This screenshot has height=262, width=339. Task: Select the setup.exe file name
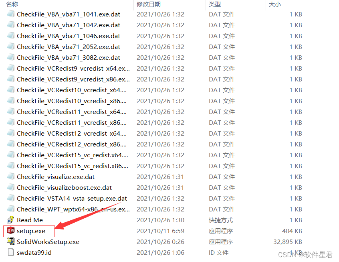coord(31,231)
